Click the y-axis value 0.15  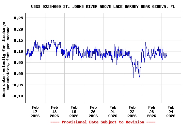tap(18, 40)
